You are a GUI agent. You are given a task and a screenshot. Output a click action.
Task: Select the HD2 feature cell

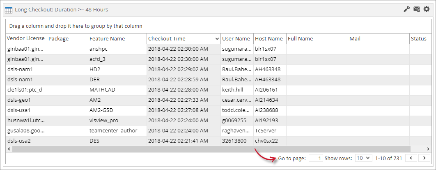[x=117, y=69]
